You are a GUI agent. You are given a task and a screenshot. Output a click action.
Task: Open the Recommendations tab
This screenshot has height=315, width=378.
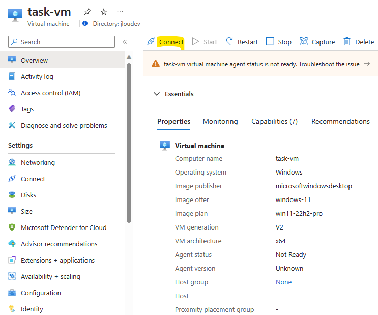[x=340, y=121]
